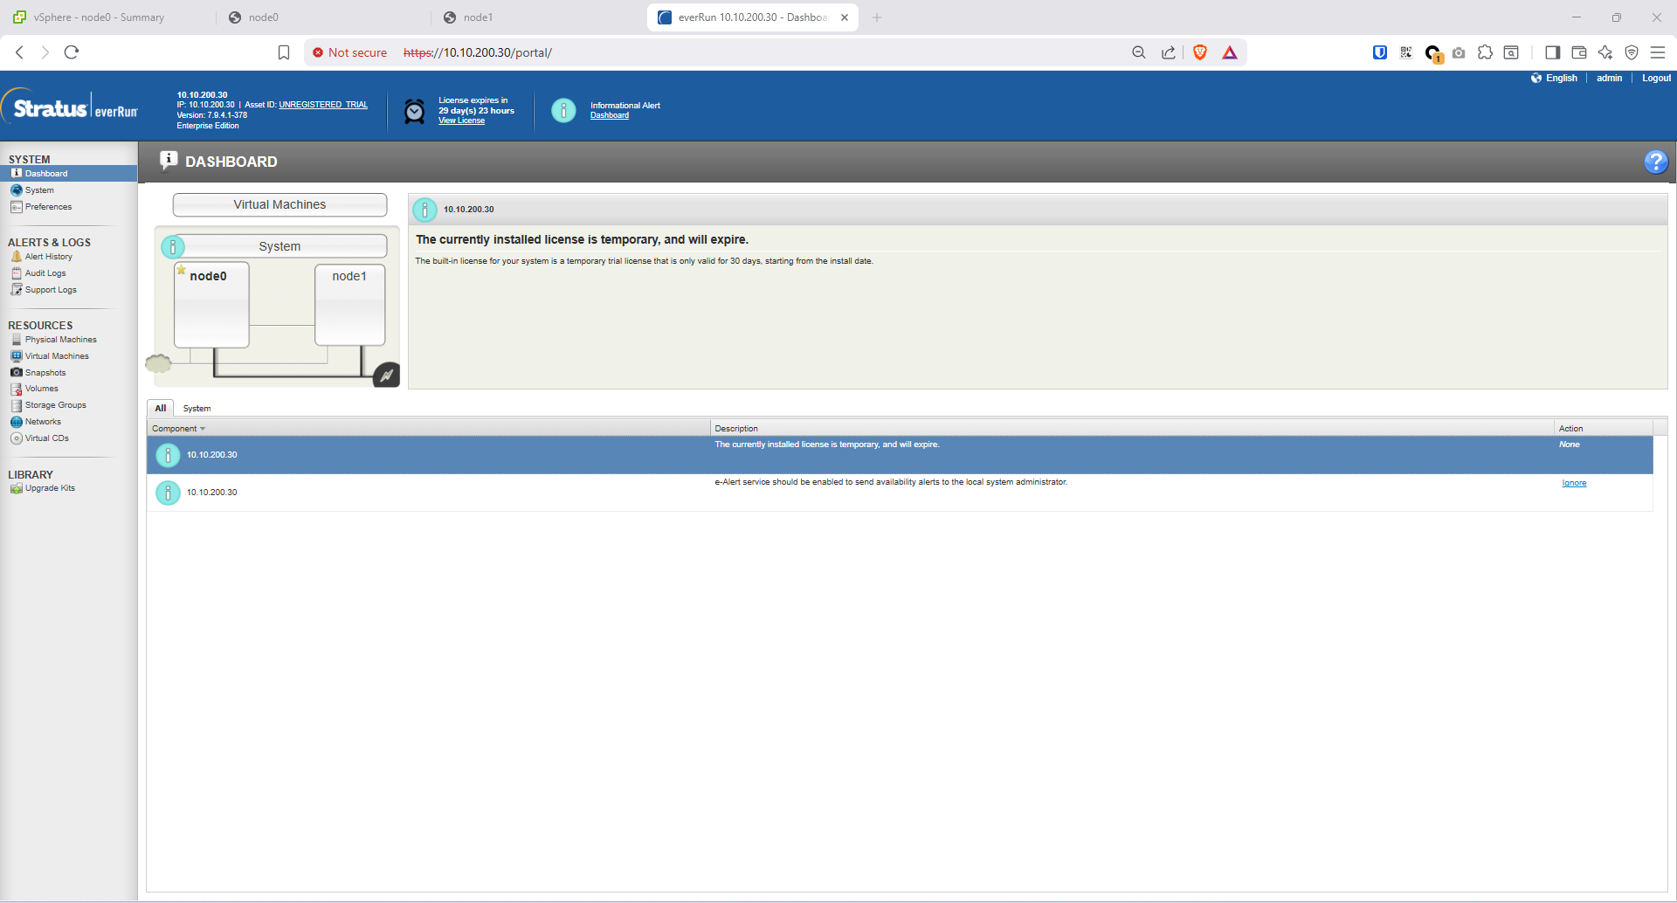
Task: Open Alert History in the sidebar
Action: click(48, 257)
